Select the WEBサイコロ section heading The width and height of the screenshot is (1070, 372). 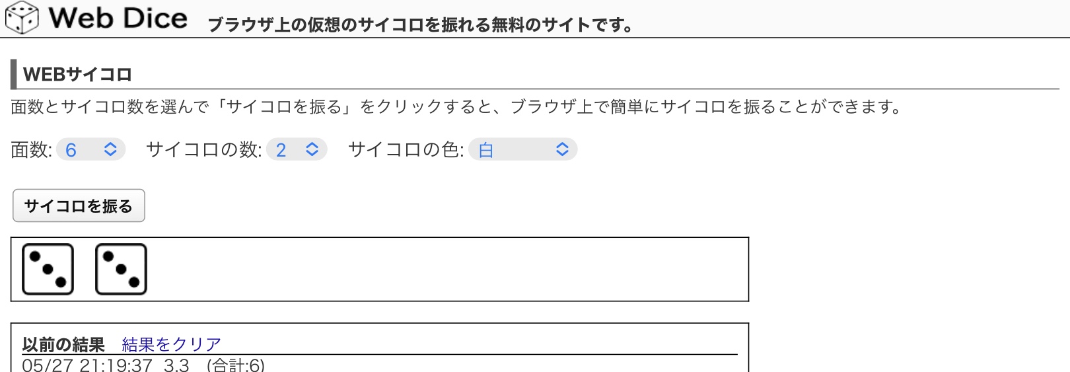[77, 75]
